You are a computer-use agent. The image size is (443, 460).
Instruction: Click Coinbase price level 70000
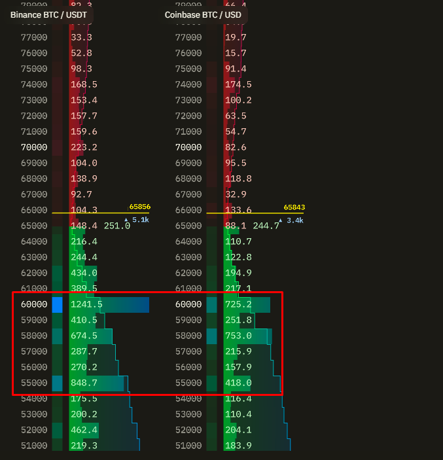point(188,147)
